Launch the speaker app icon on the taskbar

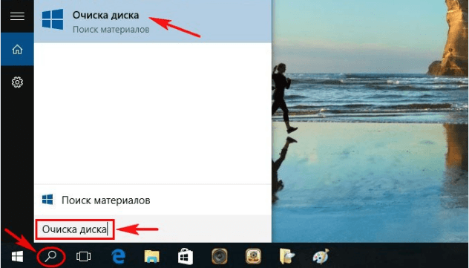219,257
